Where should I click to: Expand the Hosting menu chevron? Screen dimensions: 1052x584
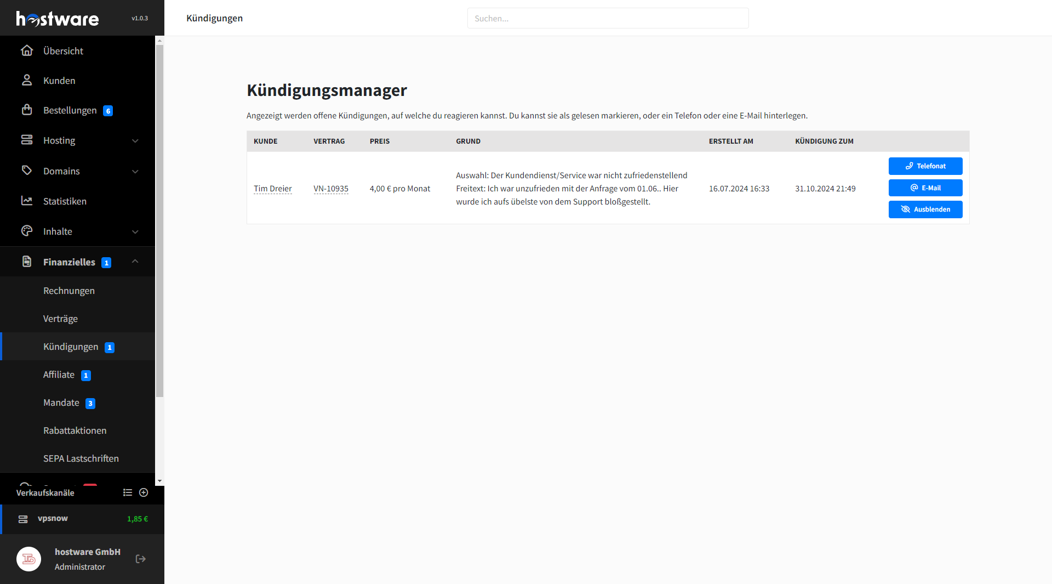[135, 141]
